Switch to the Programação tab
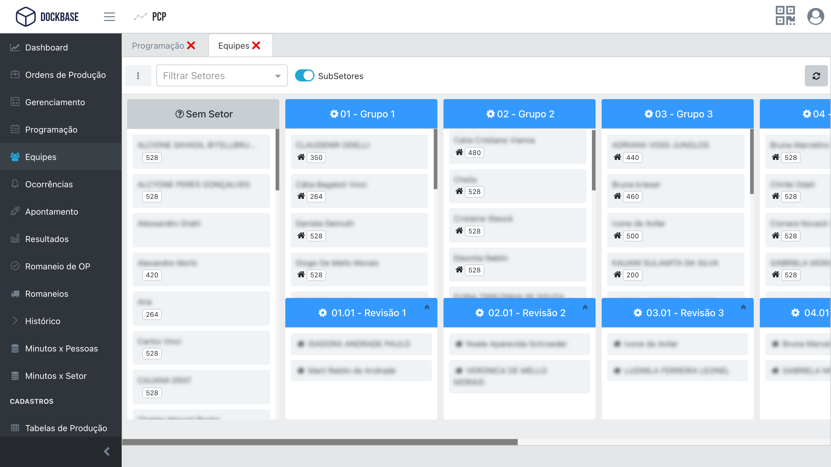The width and height of the screenshot is (831, 467). coord(158,46)
